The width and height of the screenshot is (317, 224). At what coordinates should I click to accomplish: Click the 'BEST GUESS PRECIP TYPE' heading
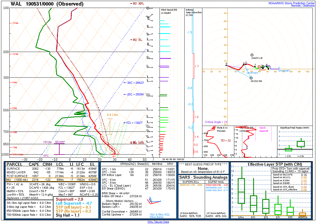(x=203, y=164)
